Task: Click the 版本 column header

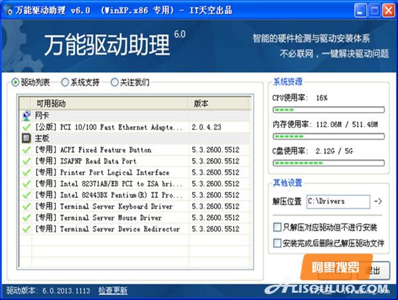Action: [219, 104]
